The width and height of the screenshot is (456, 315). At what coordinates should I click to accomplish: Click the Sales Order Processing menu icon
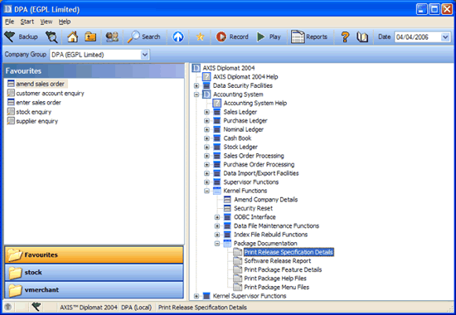(x=217, y=156)
